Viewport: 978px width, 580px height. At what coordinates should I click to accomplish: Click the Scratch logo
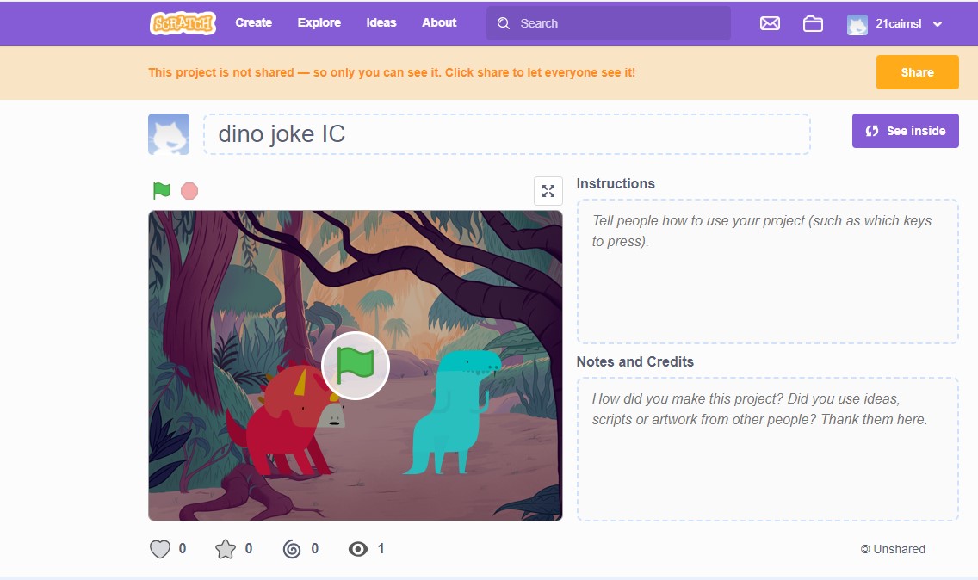[183, 23]
